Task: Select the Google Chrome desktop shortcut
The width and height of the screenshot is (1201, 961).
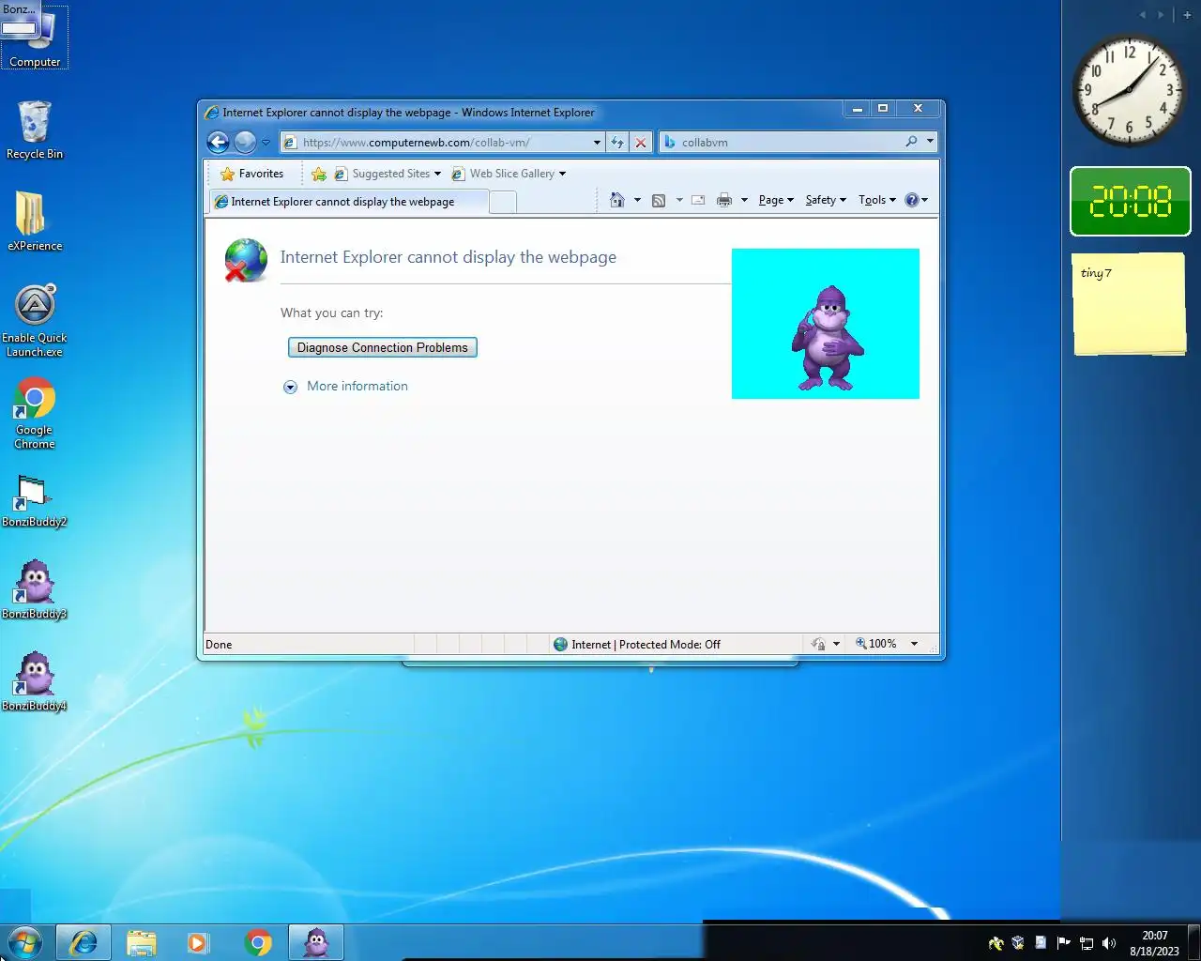Action: 35,413
